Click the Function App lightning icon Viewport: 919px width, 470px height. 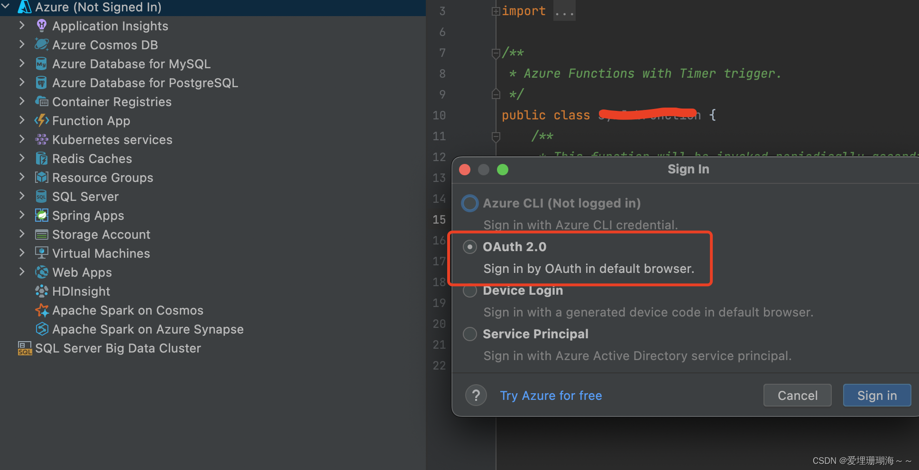pos(42,120)
